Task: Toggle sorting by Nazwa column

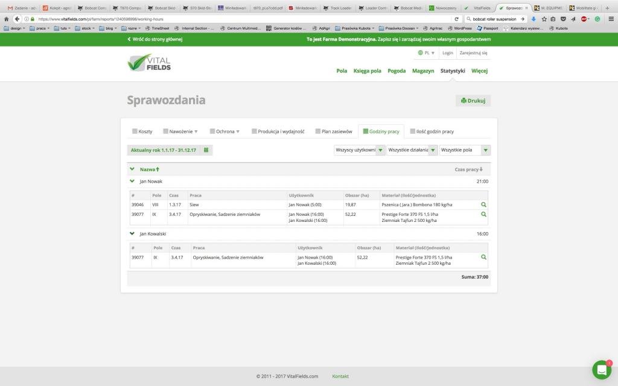Action: click(x=148, y=169)
